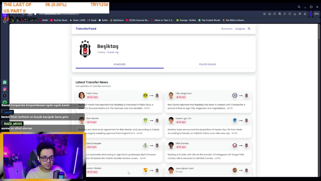
Task: Open the WhatsApp sidebar panel
Action: click(5, 82)
